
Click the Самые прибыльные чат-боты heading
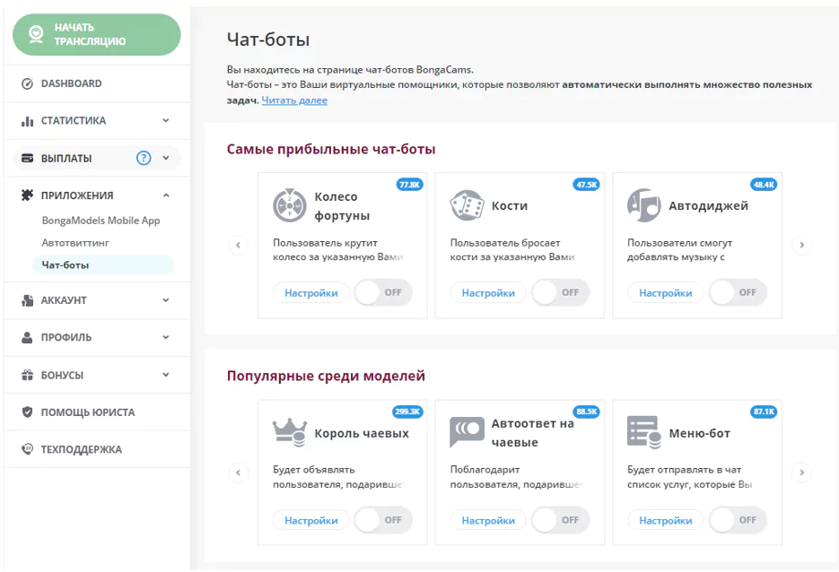tap(331, 149)
